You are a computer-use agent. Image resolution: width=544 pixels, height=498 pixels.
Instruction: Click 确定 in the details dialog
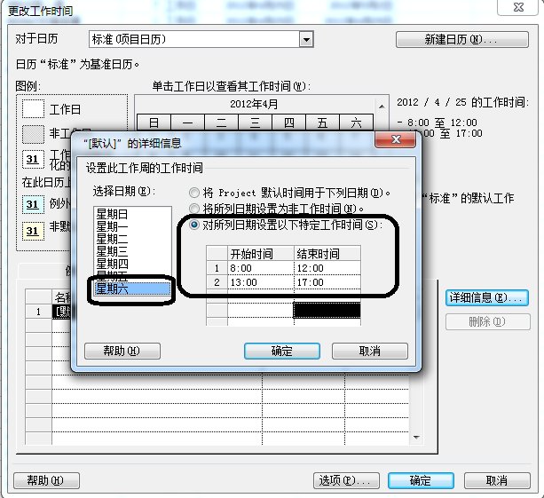click(x=281, y=352)
